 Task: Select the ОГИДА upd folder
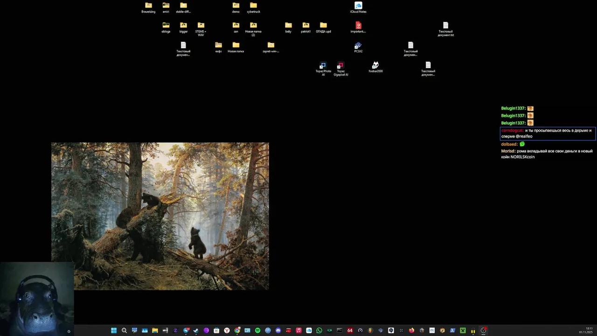[x=323, y=28]
